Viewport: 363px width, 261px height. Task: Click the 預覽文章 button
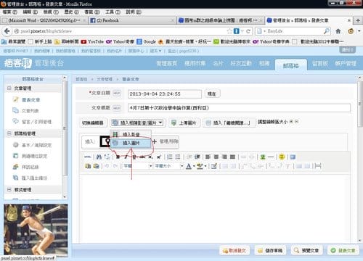pyautogui.click(x=306, y=251)
